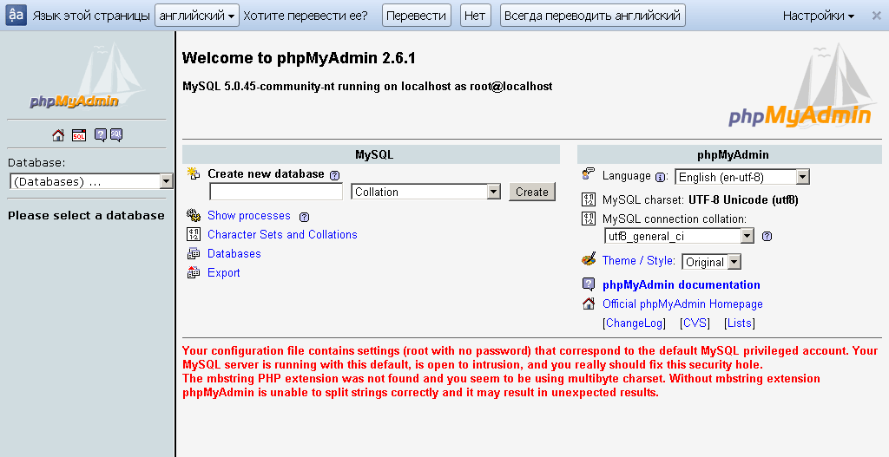Screen dimensions: 889x457
Task: Open phpMyAdmin documentation icon in sidebar
Action: click(101, 134)
